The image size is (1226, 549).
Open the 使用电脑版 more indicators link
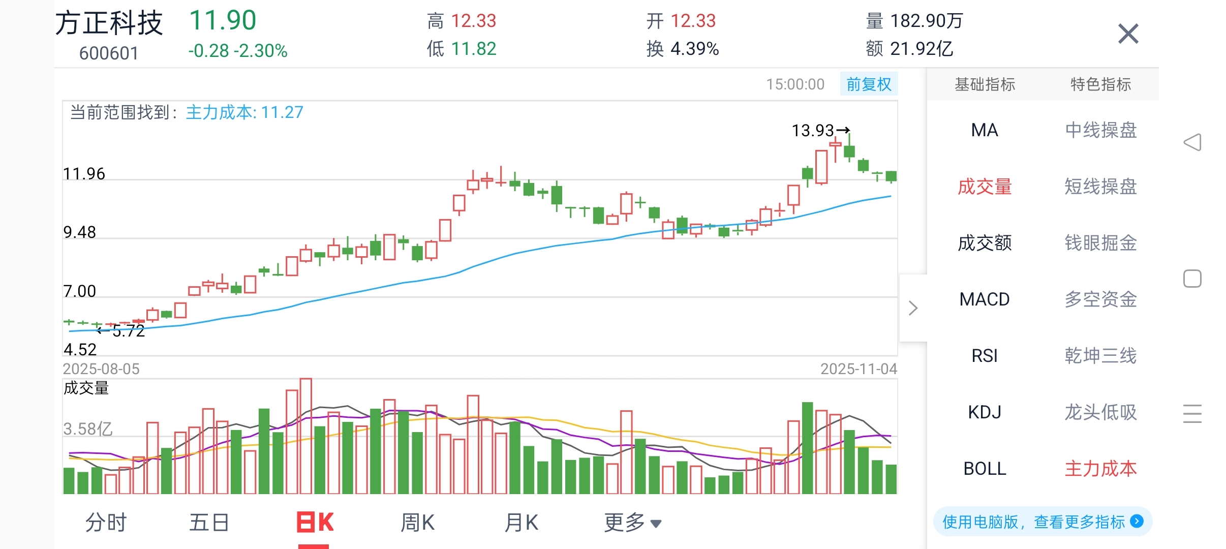click(1033, 522)
